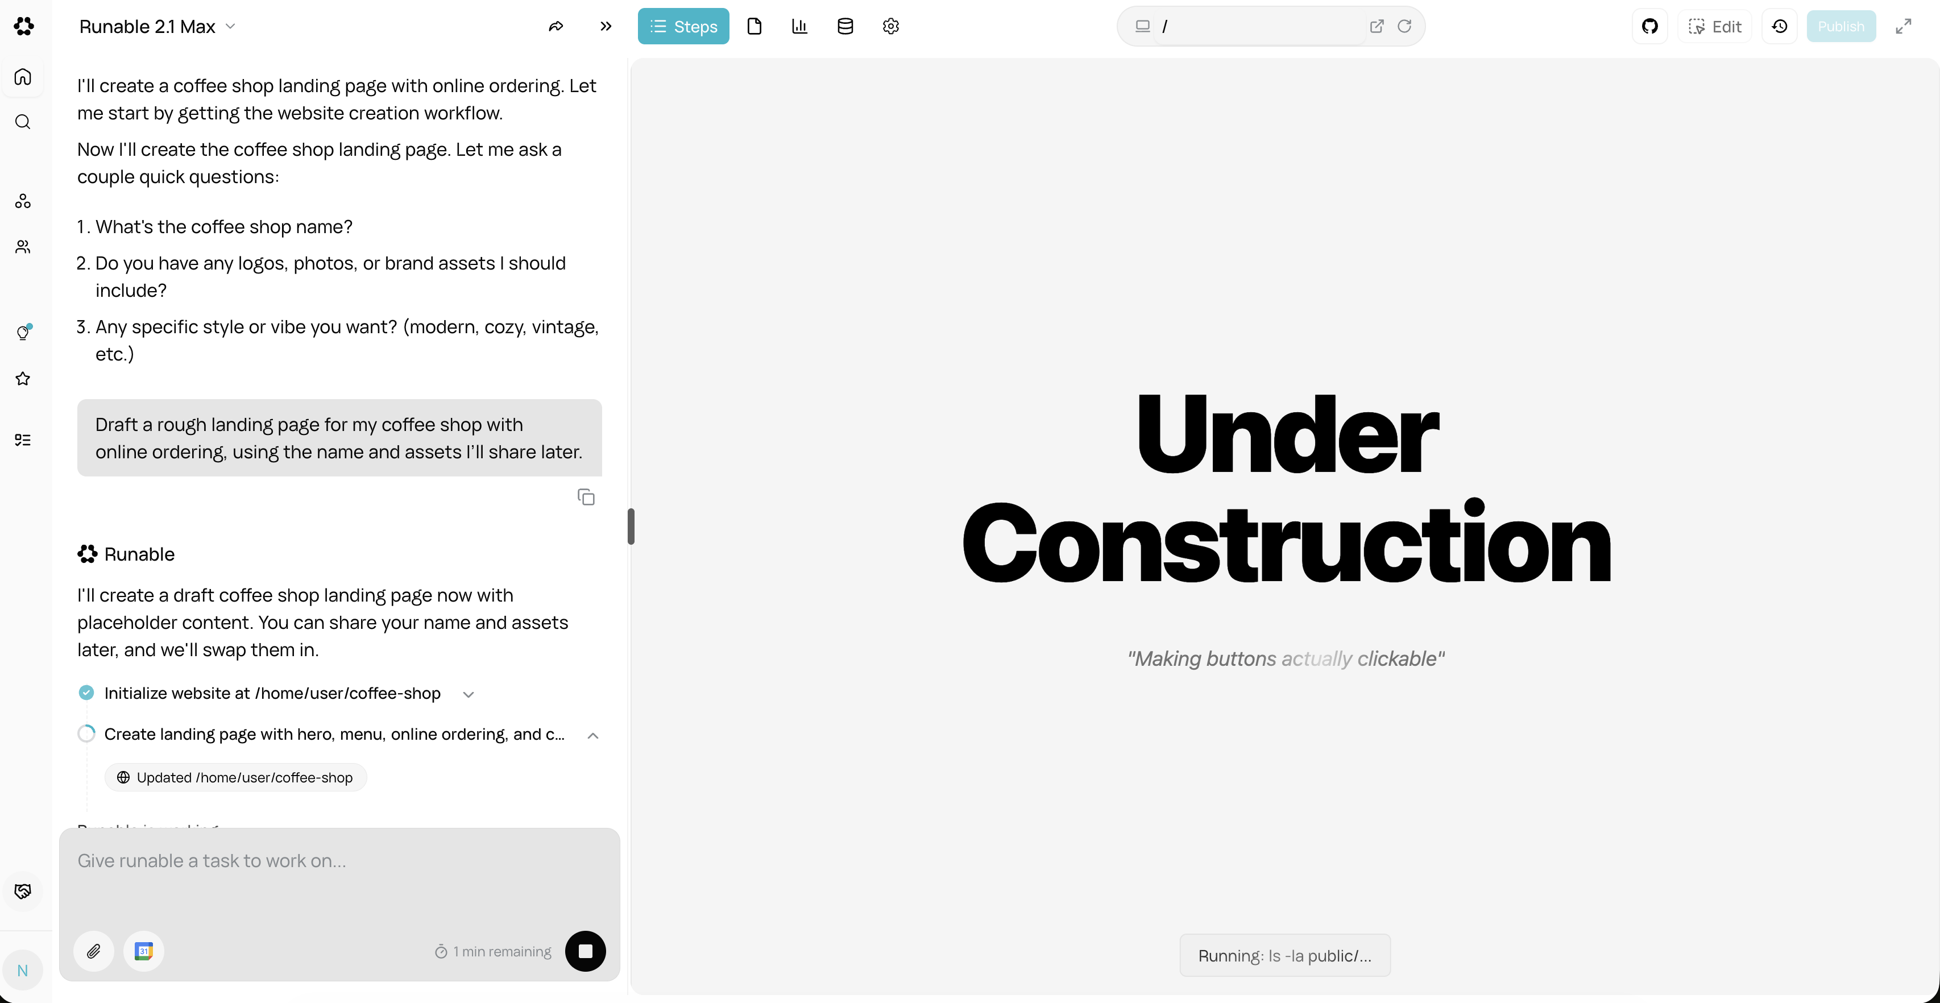The width and height of the screenshot is (1940, 1003).
Task: Collapse chat panel with double chevron
Action: [x=606, y=26]
